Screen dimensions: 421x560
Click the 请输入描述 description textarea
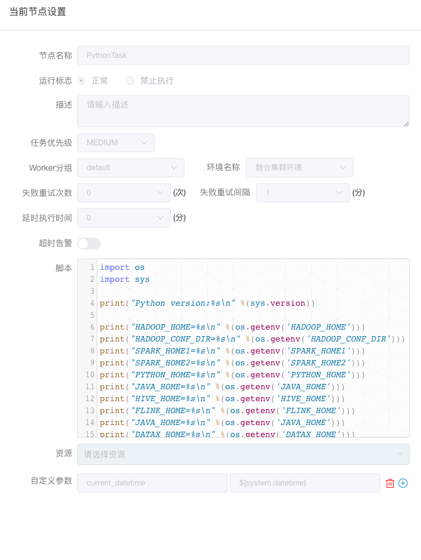[243, 110]
